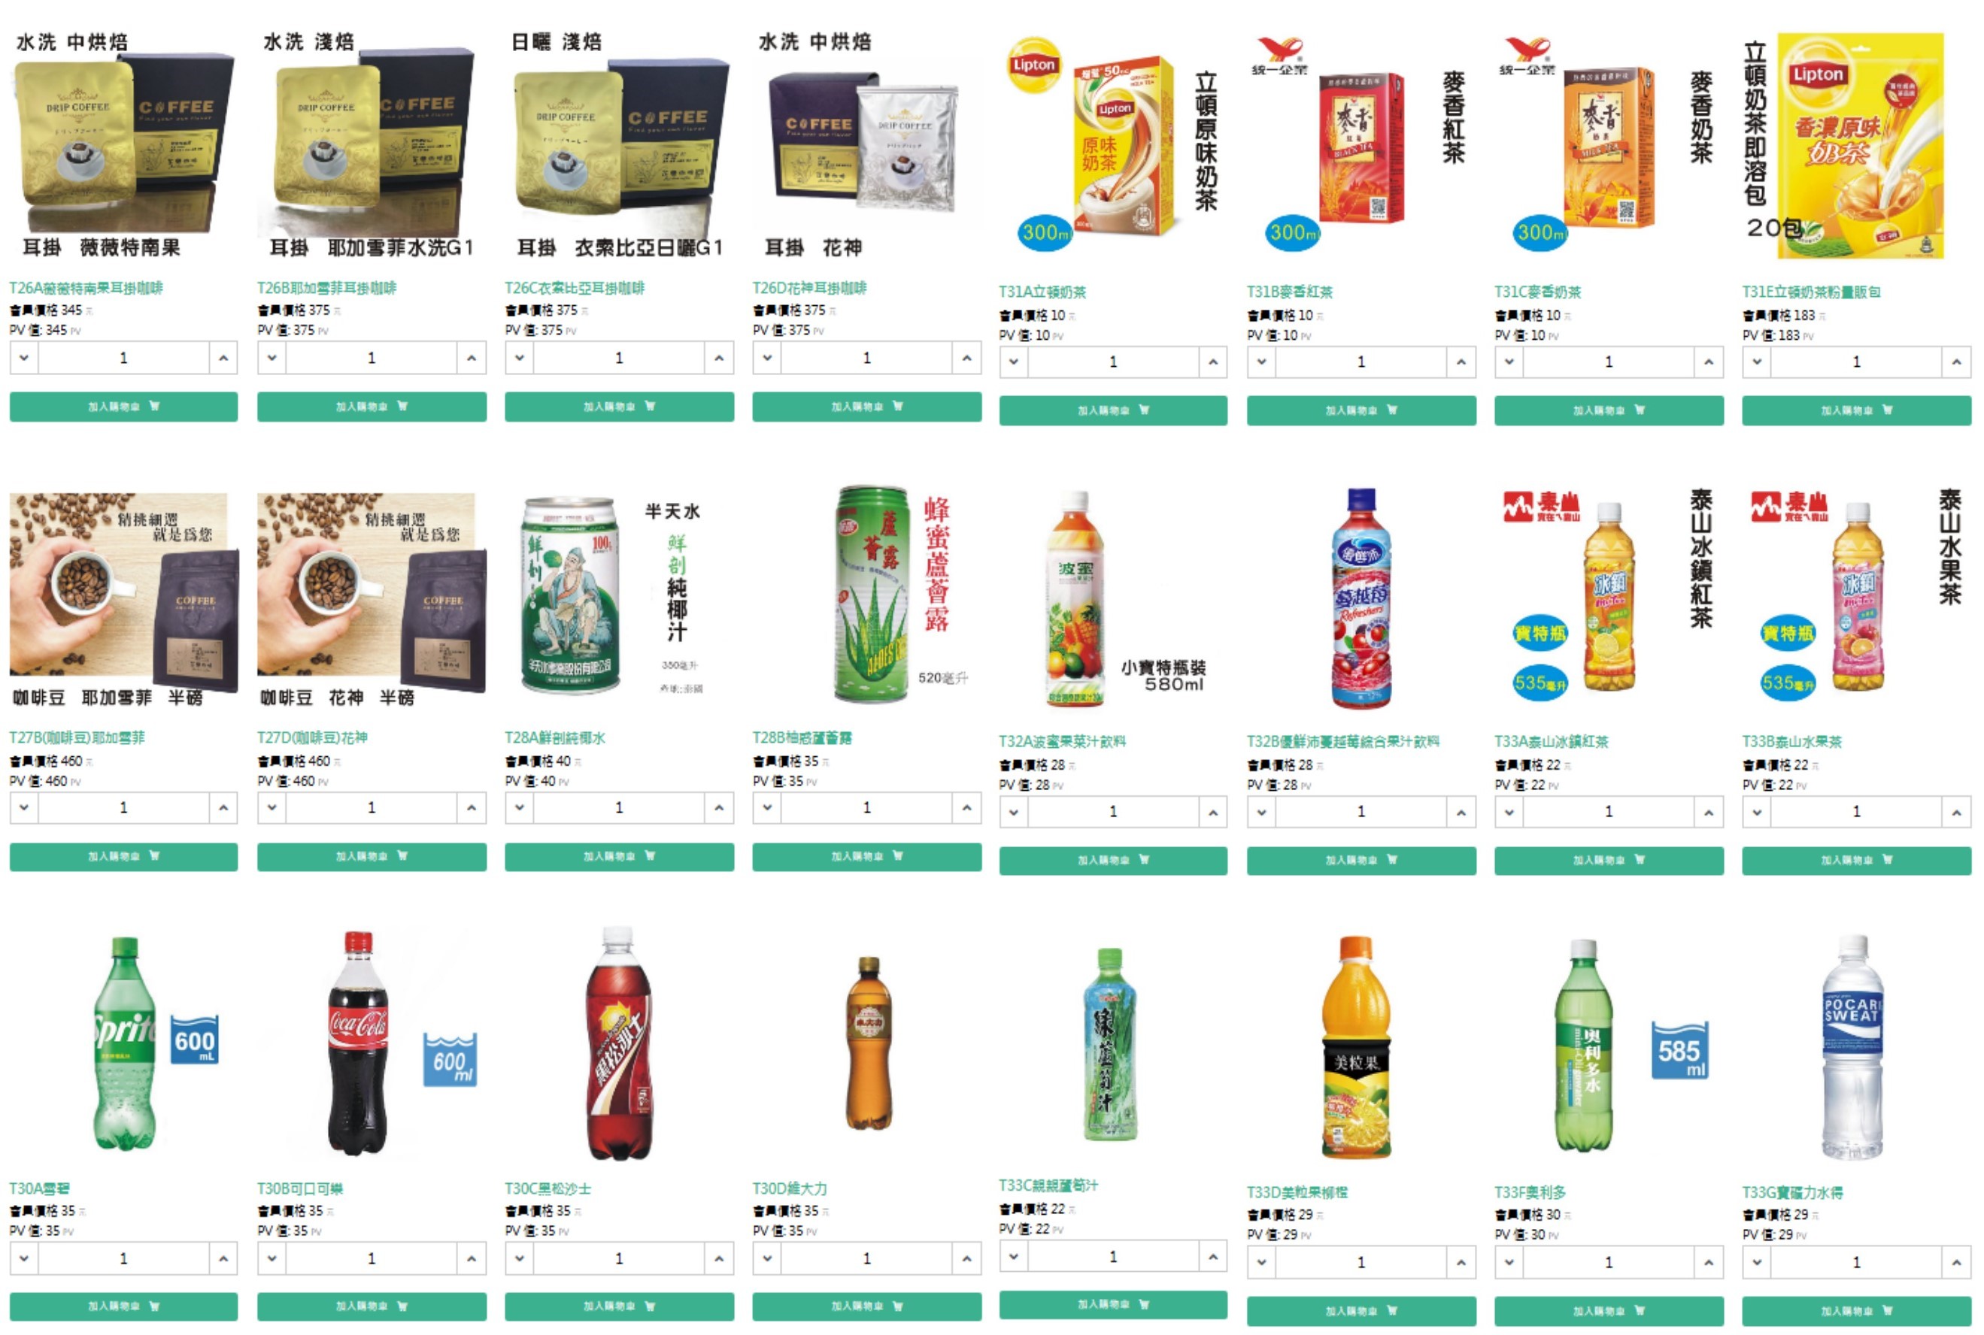Increase quantity of T31A Lipton milk tea
The height and width of the screenshot is (1335, 1984).
[x=1213, y=363]
